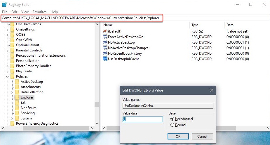Image resolution: width=270 pixels, height=145 pixels.
Task: Expand the OneSettings key
Action: tap(7, 30)
